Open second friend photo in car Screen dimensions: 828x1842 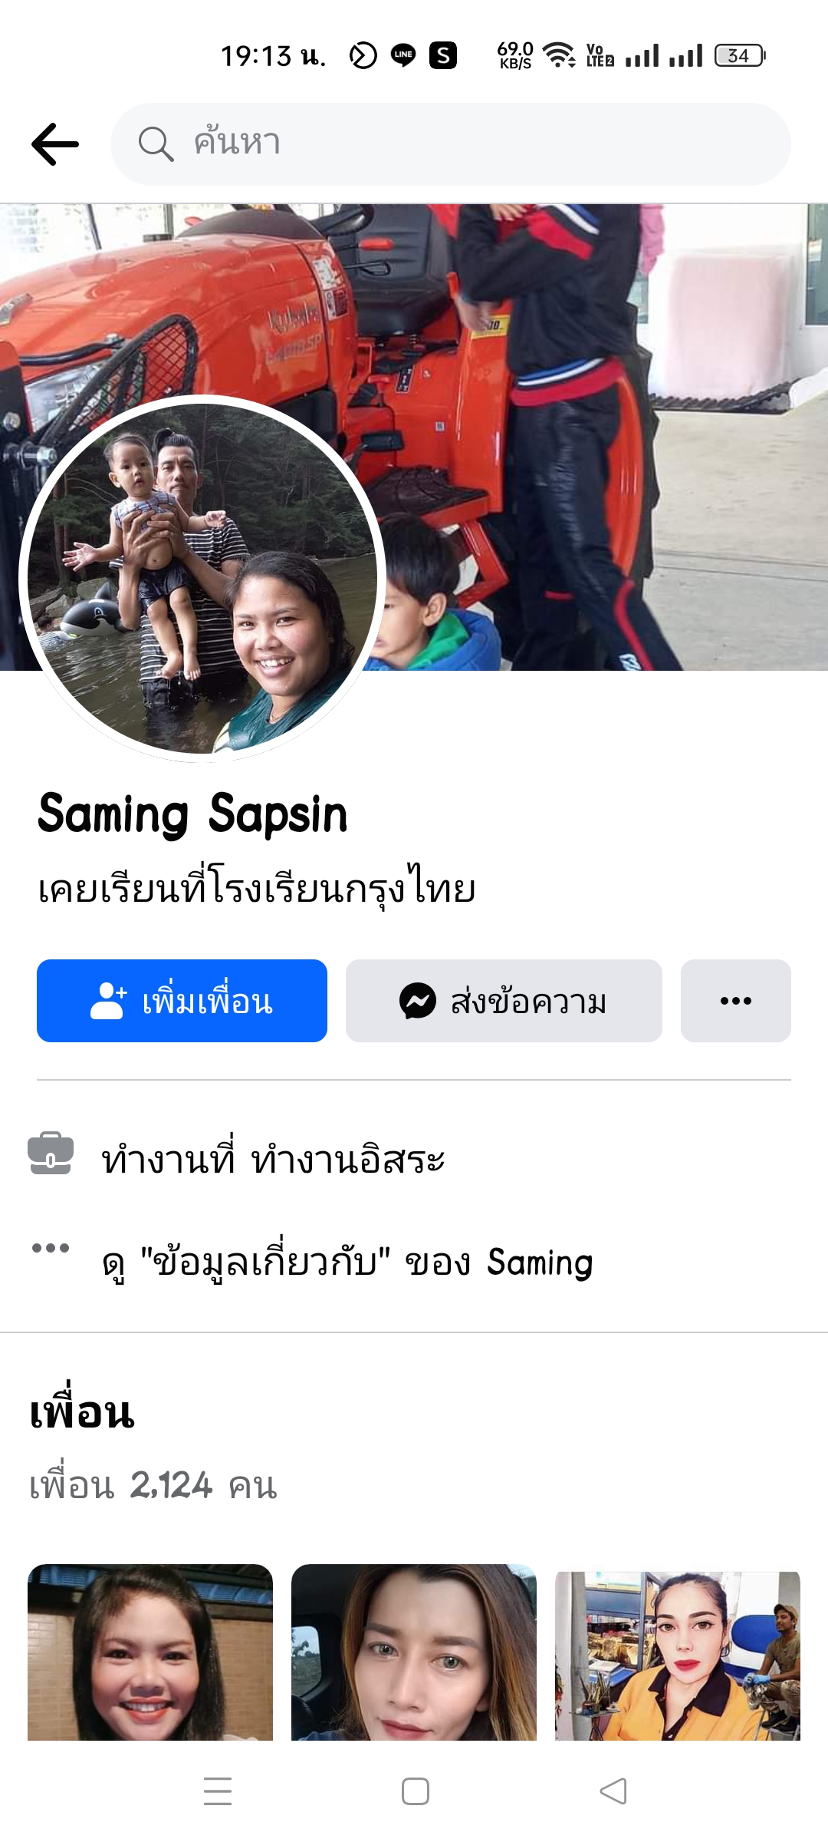click(x=414, y=1652)
